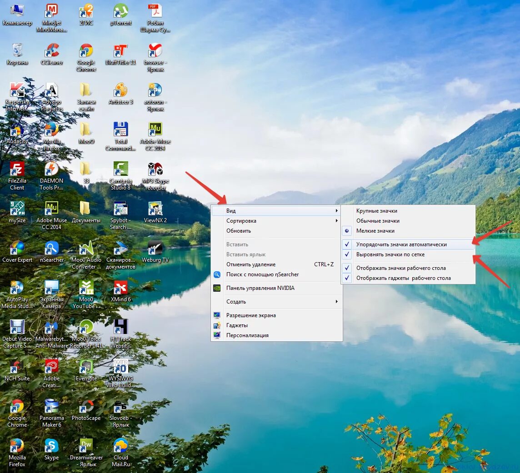
Task: Select the BluffTitler 11 icon
Action: click(x=121, y=54)
